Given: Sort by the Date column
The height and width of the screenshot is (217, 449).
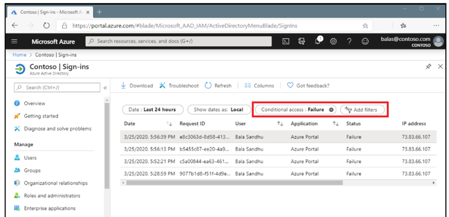Looking at the screenshot, I should 169,124.
